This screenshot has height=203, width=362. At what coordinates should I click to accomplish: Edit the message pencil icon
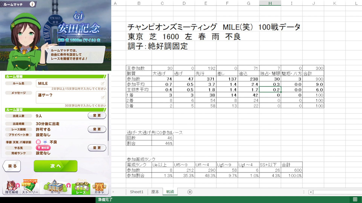pyautogui.click(x=103, y=97)
